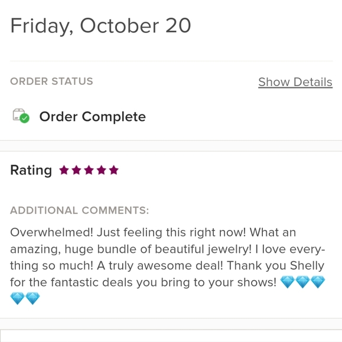Click the ORDER STATUS label

click(x=51, y=81)
